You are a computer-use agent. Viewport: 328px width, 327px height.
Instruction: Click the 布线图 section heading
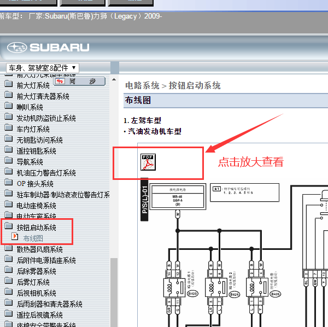[x=138, y=100]
